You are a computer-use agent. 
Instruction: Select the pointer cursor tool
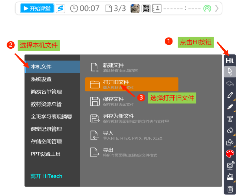click(x=230, y=72)
